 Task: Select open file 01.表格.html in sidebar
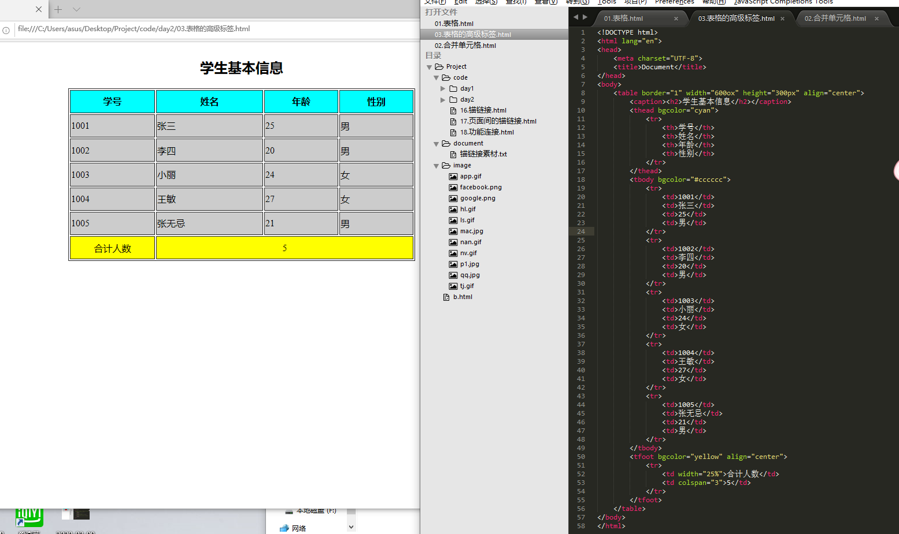coord(454,24)
